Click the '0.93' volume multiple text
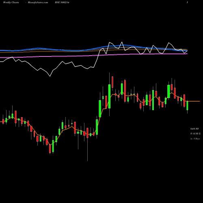The width and height of the screenshot is (203, 203). coord(196,134)
